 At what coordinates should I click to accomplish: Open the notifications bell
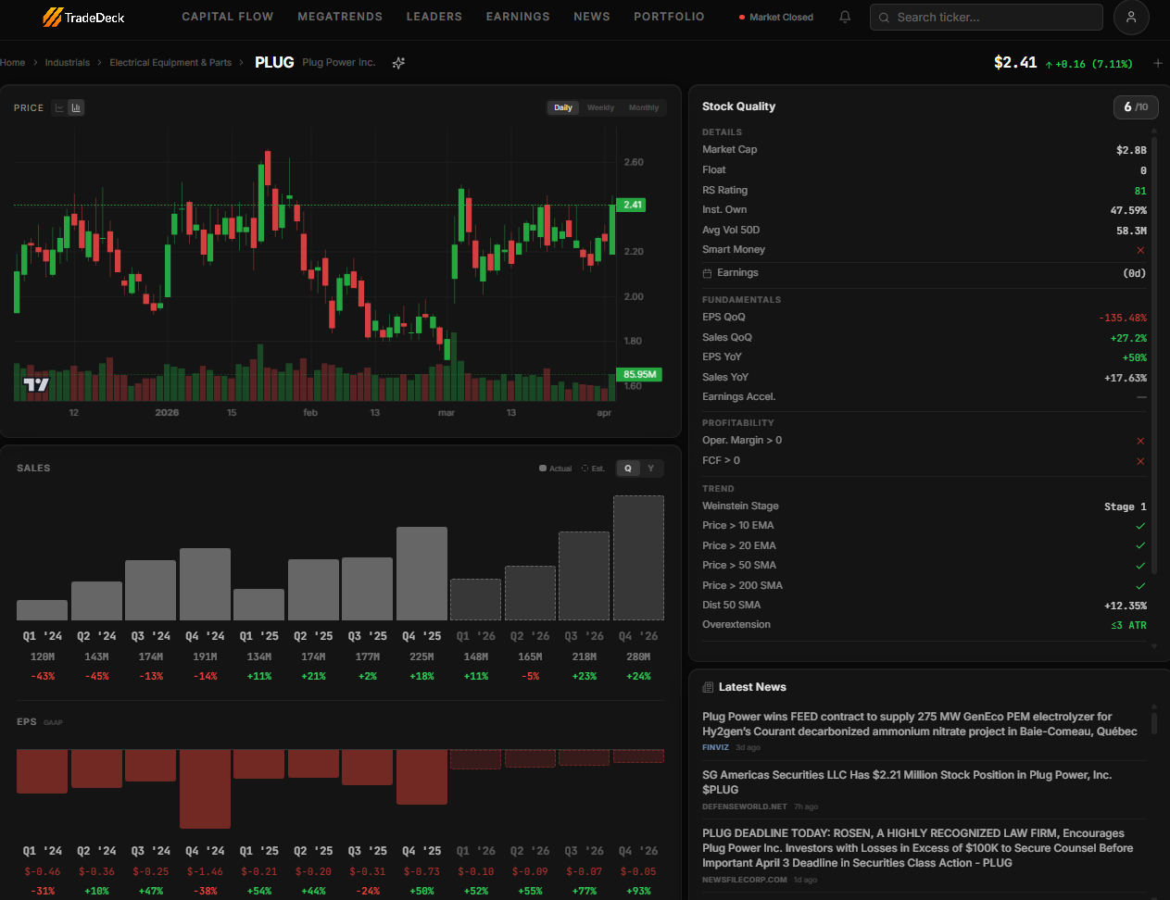(845, 17)
